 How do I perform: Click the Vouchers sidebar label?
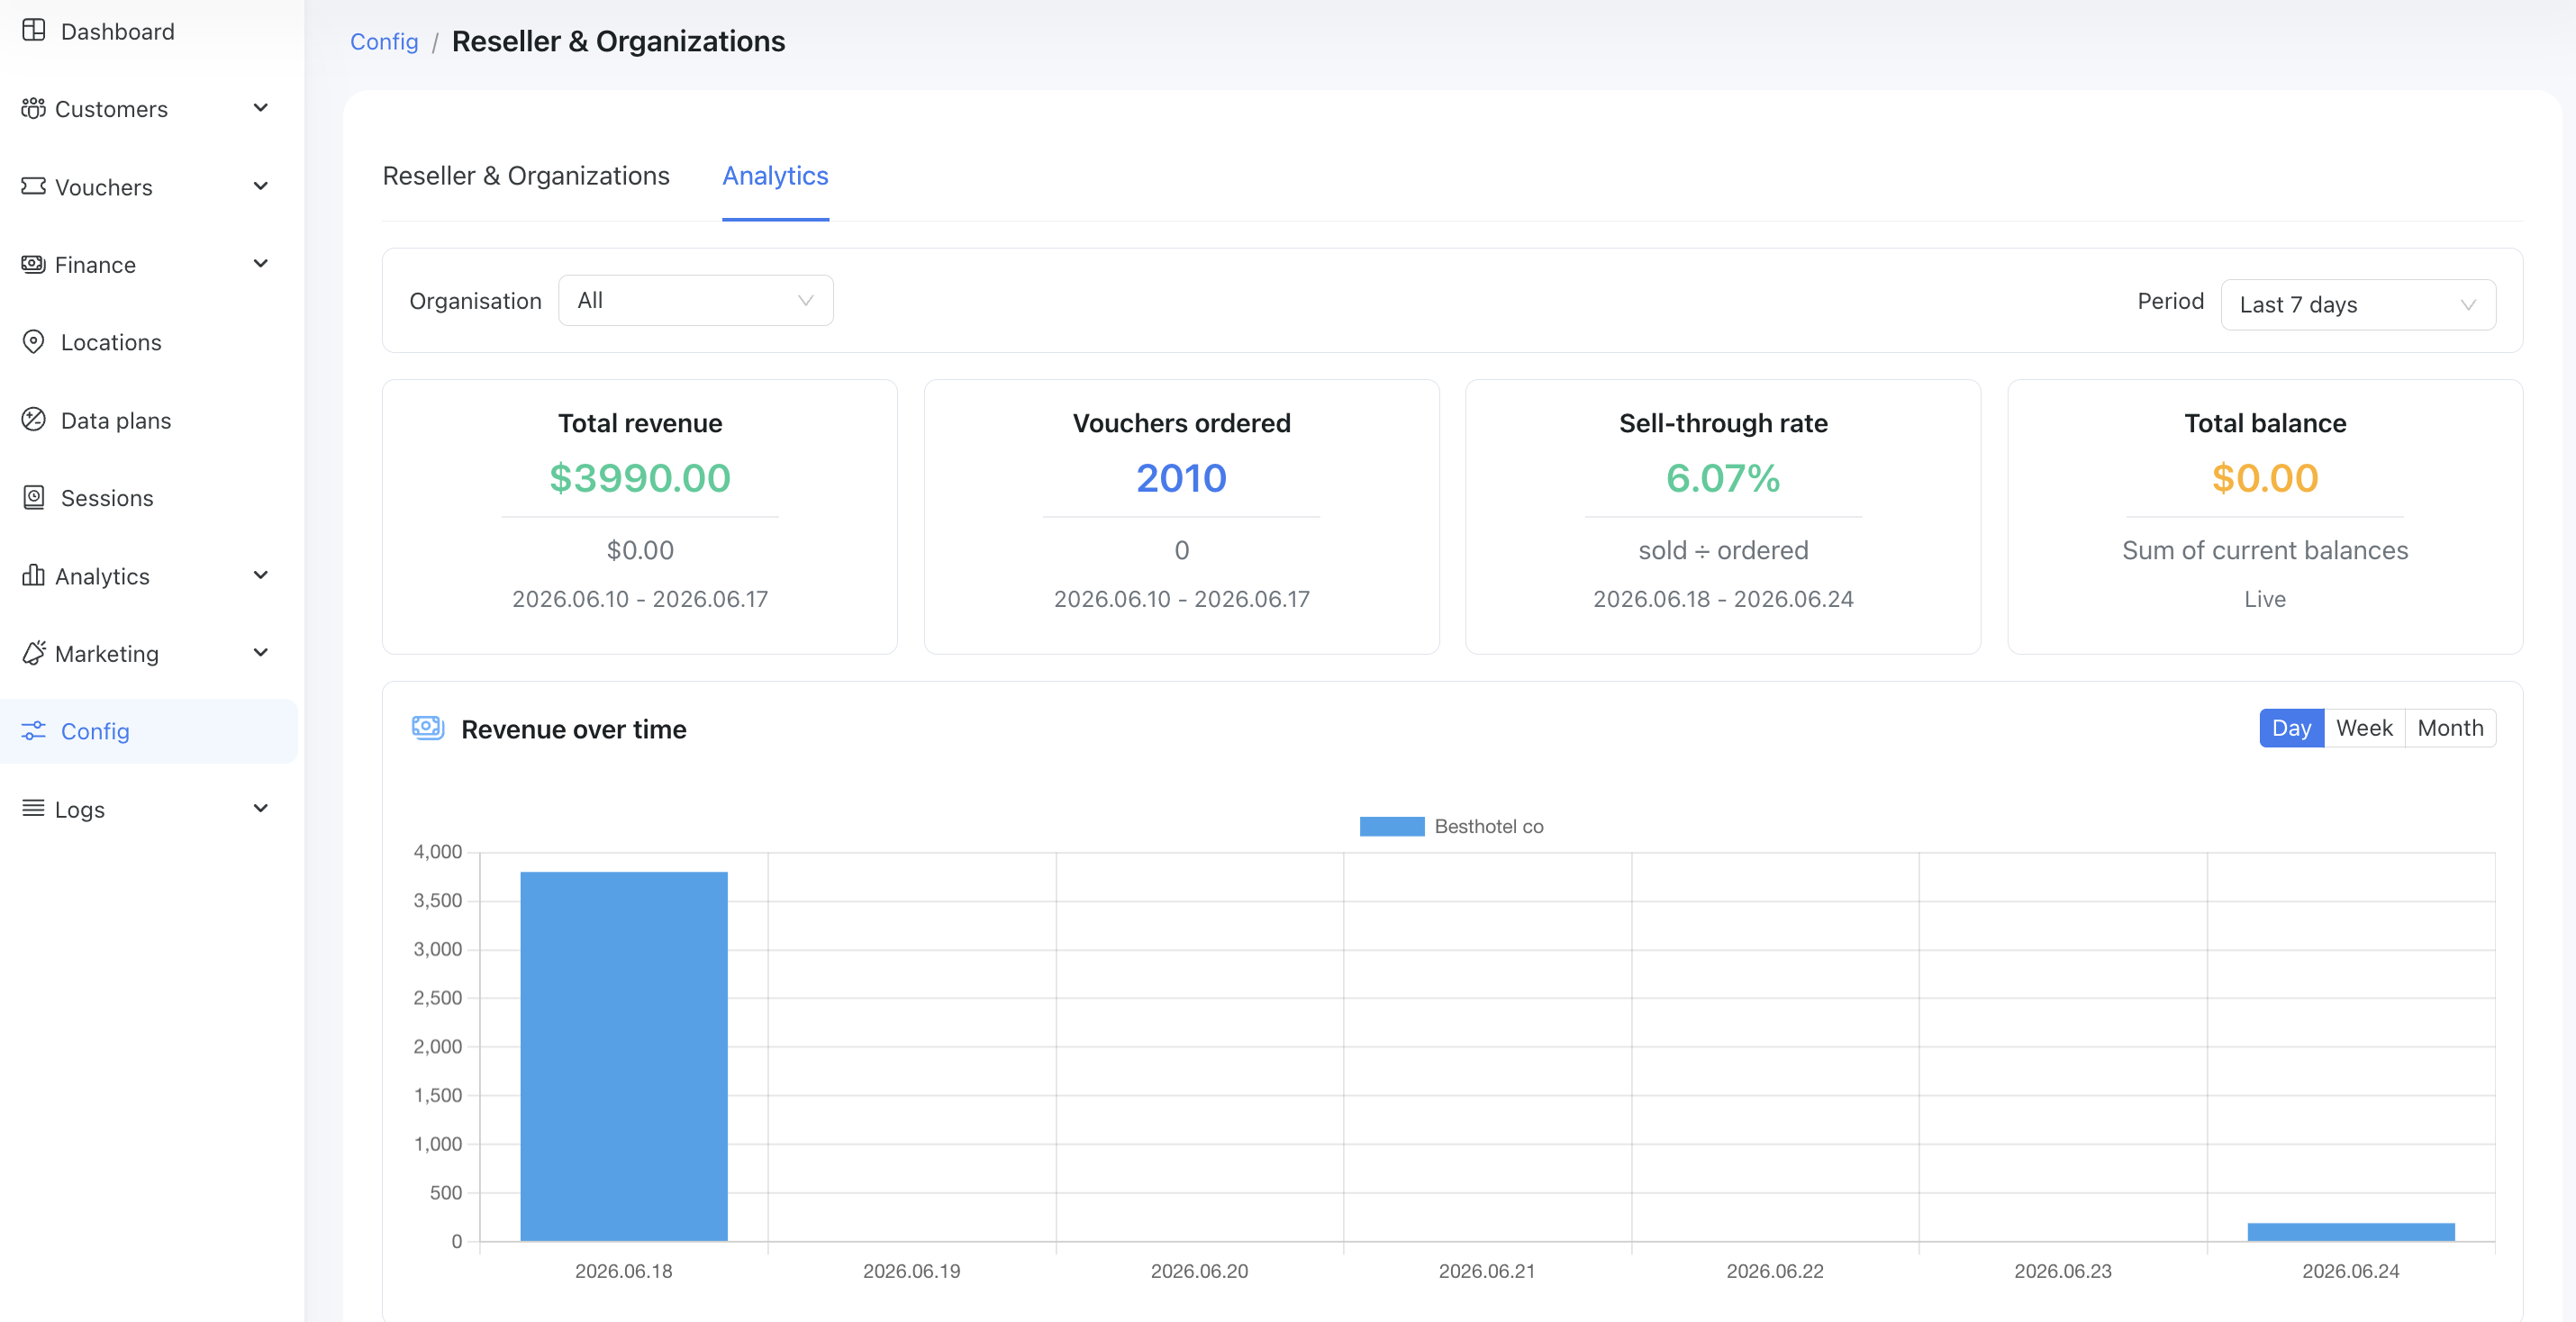[104, 187]
